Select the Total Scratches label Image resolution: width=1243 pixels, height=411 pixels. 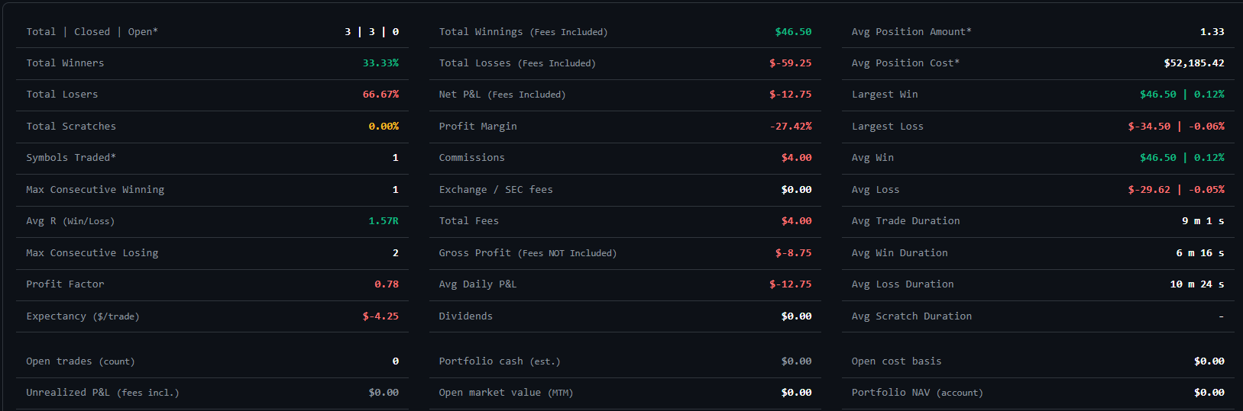(x=71, y=127)
